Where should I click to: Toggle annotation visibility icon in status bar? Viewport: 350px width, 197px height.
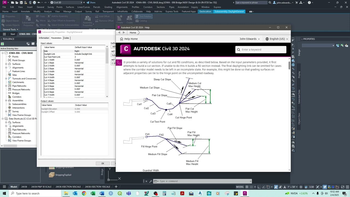(276, 187)
